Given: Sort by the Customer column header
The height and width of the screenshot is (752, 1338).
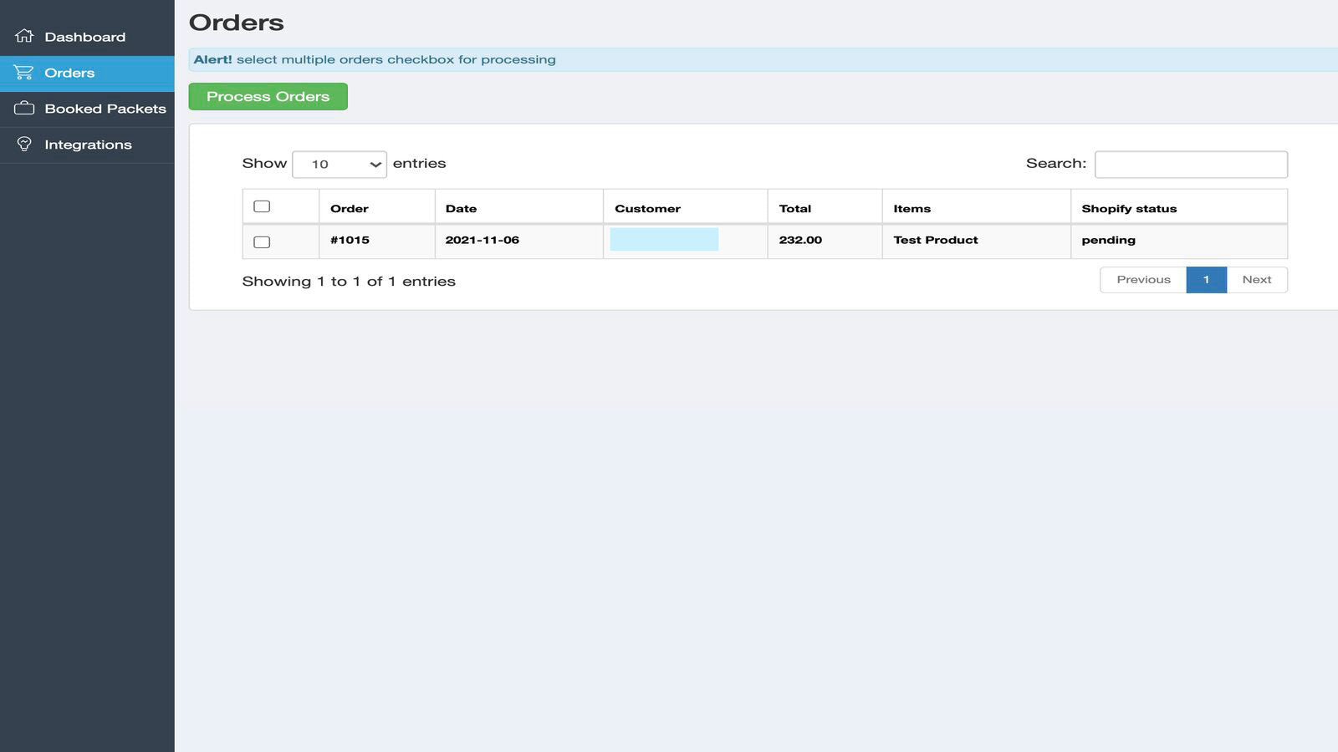Looking at the screenshot, I should (x=647, y=209).
